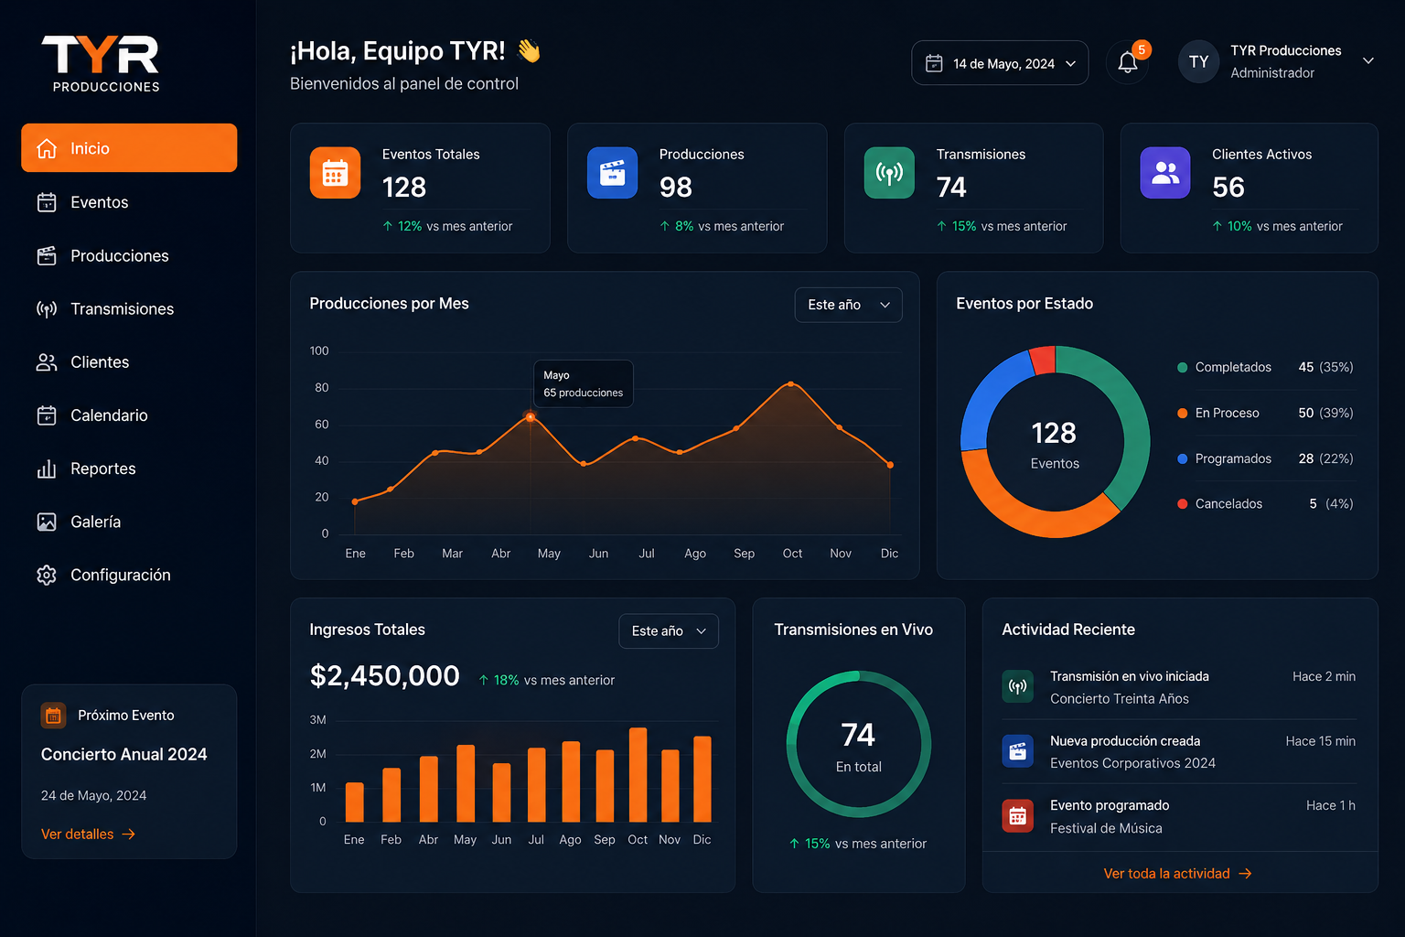Open the 14 de Mayo, 2024 date dropdown
The height and width of the screenshot is (937, 1405).
pyautogui.click(x=1000, y=63)
